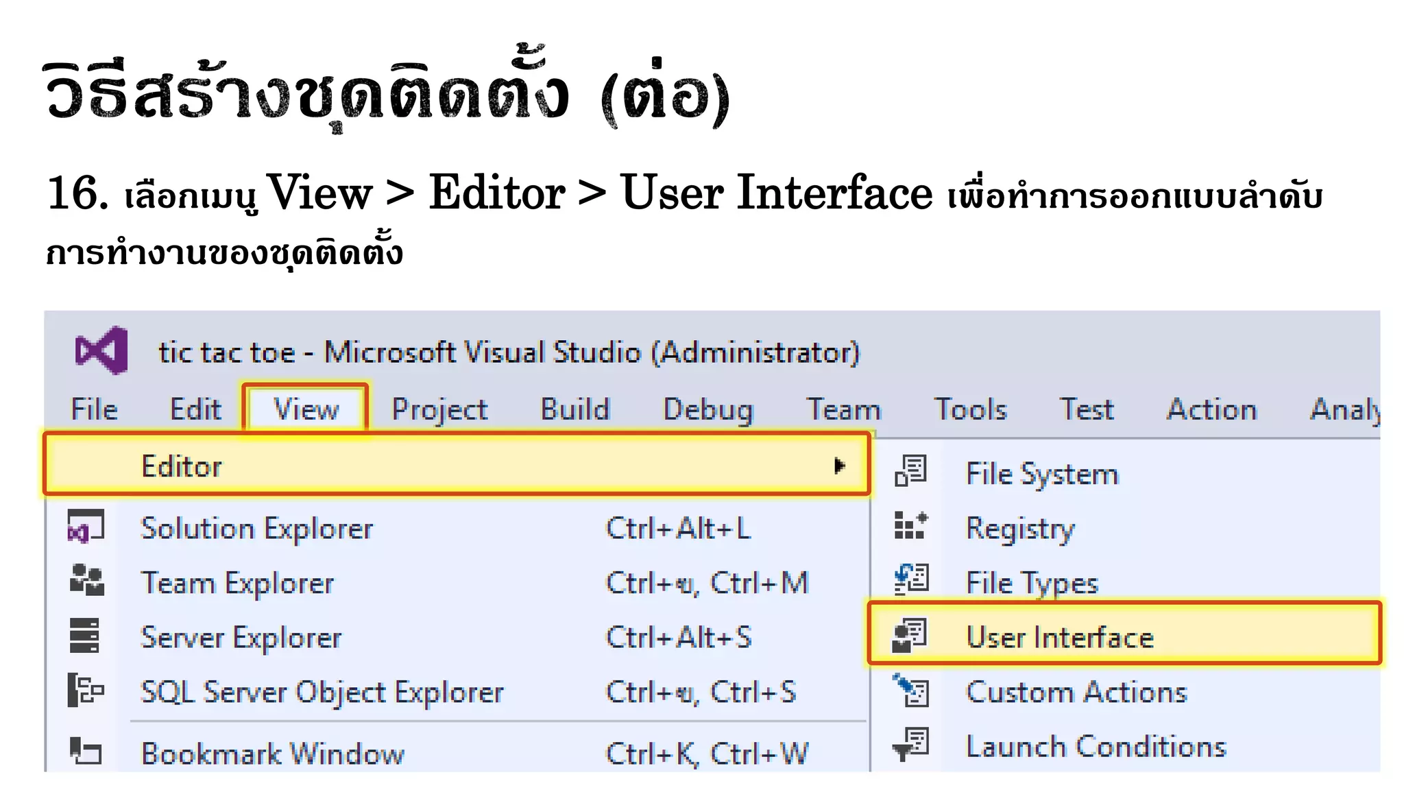Select Launch Conditions in the Editor submenu
The height and width of the screenshot is (790, 1404).
pos(1125,746)
